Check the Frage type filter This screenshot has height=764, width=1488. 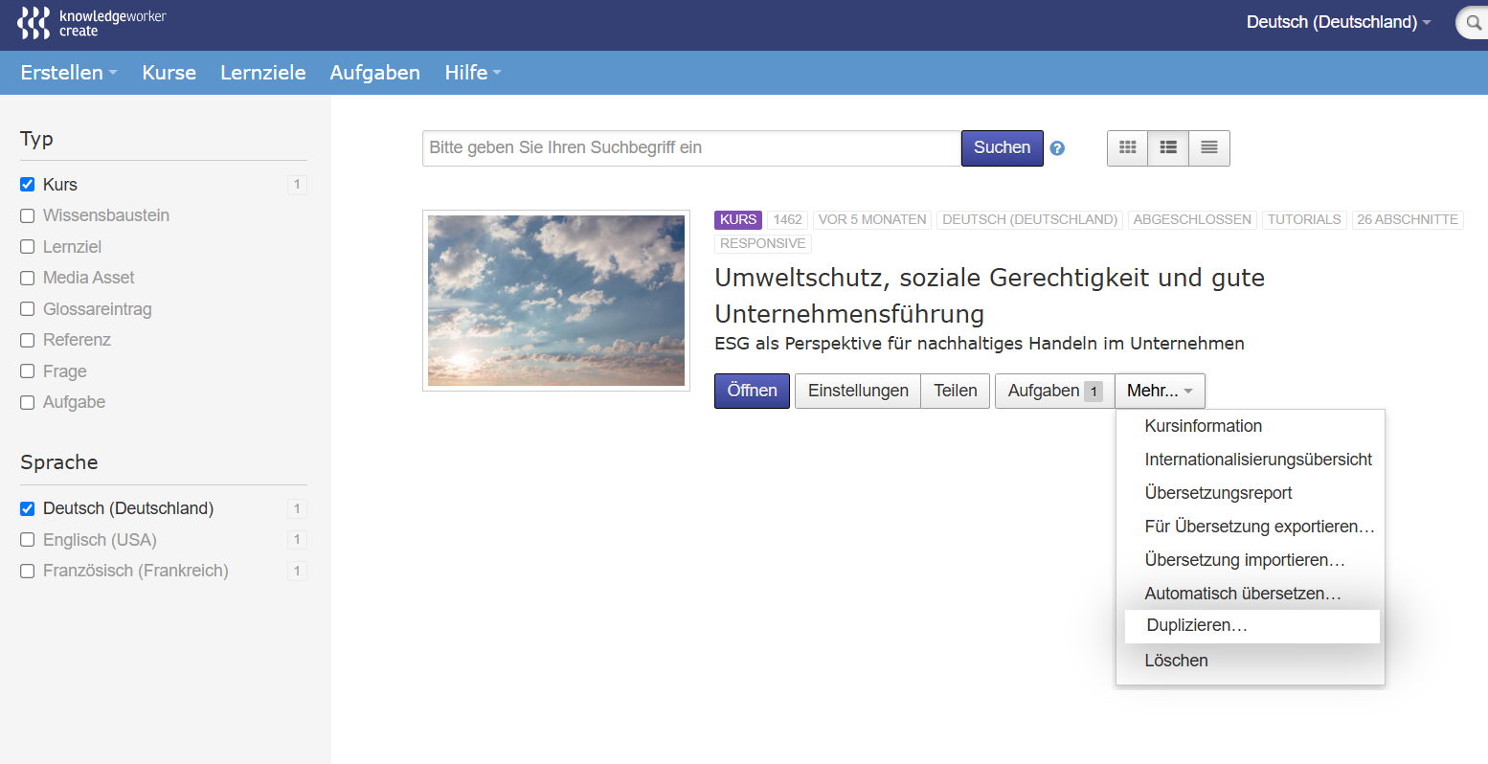(28, 371)
